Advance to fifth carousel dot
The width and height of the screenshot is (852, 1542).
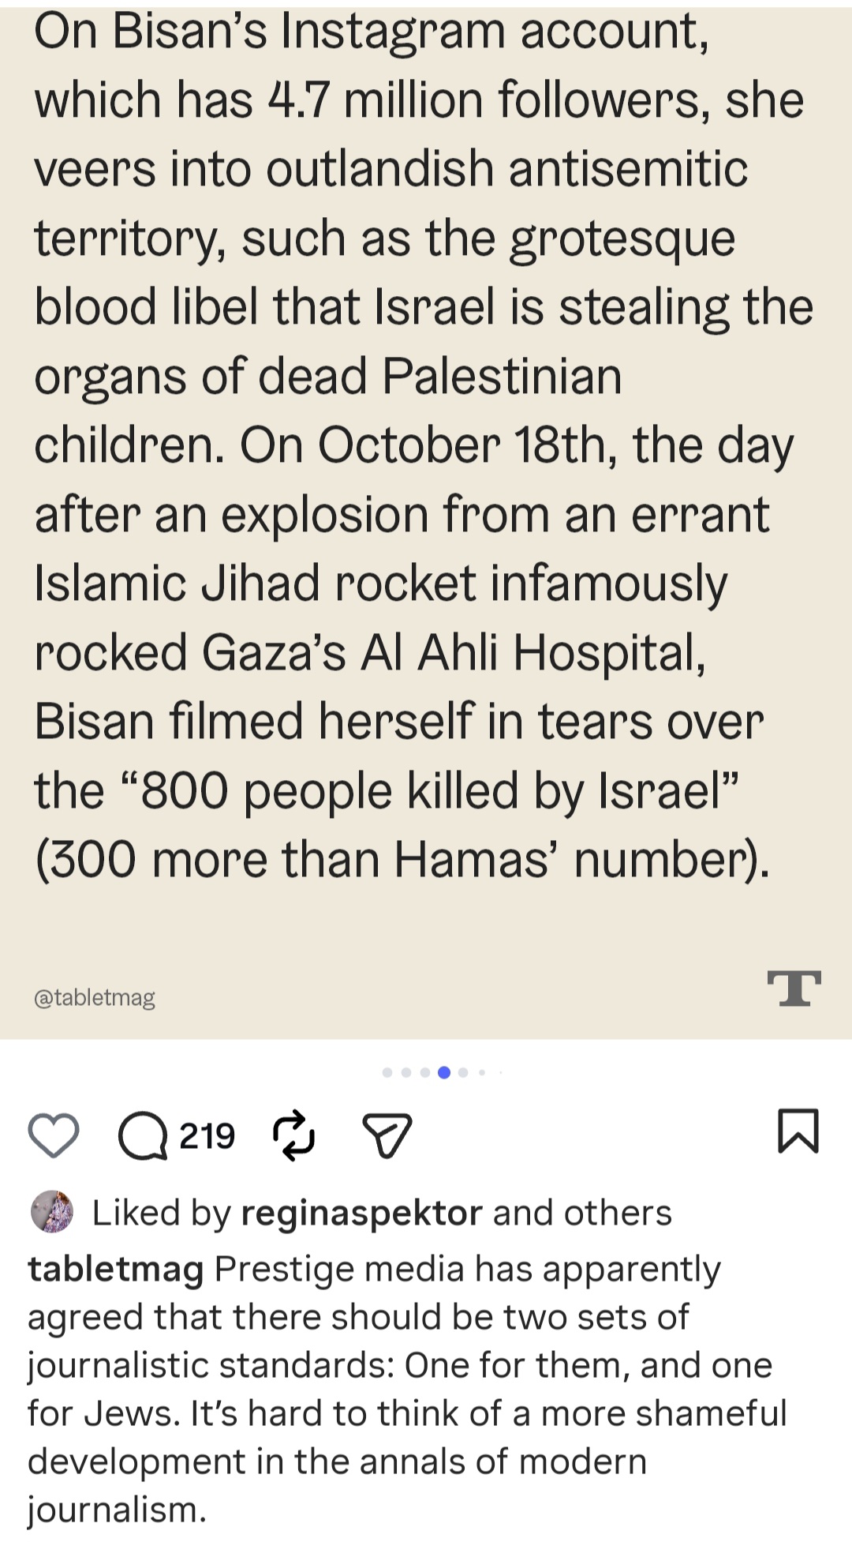coord(463,1072)
